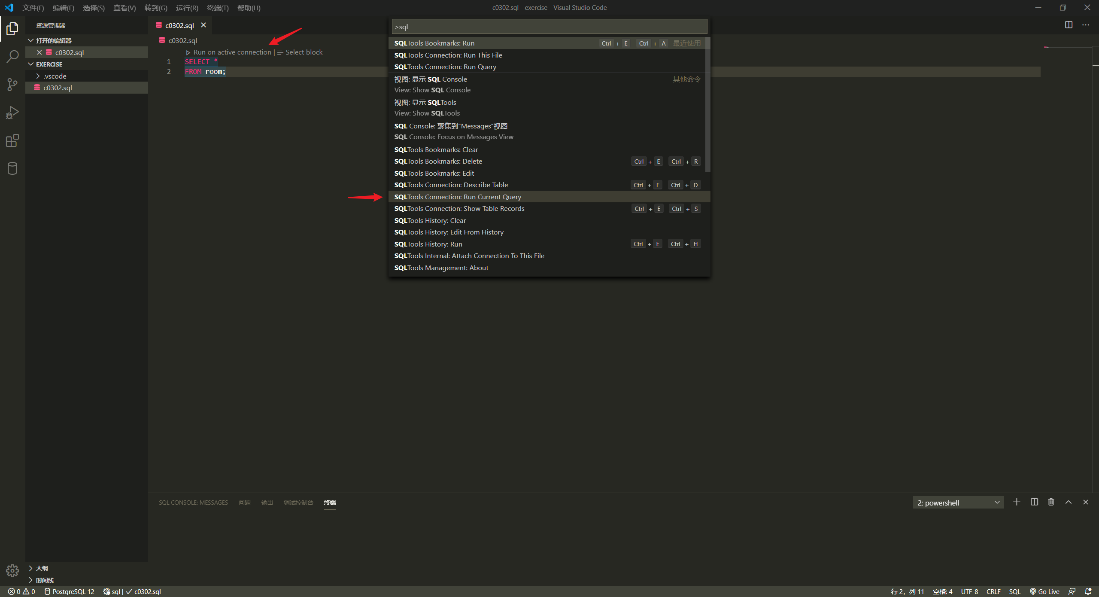
Task: Select SQLTools Bookmarks: Run command
Action: pyautogui.click(x=547, y=43)
